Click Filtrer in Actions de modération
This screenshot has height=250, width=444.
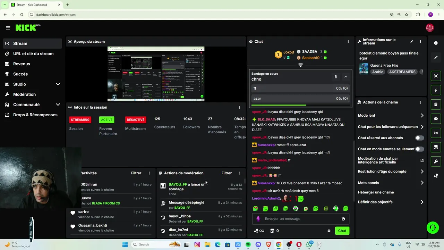point(227,173)
